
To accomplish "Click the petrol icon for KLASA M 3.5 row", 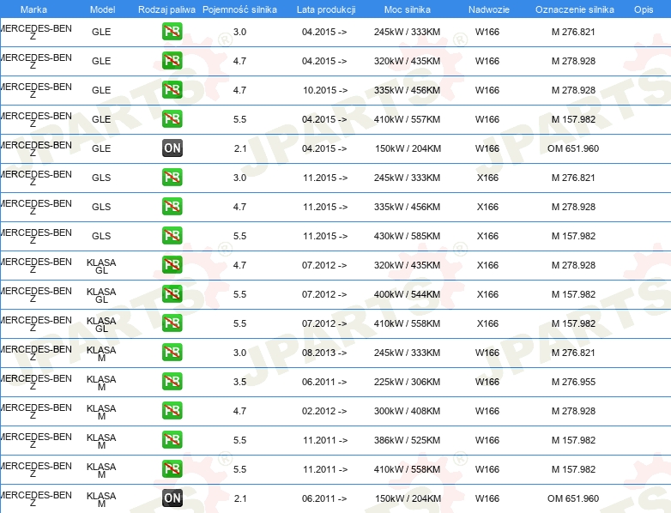I will click(172, 382).
